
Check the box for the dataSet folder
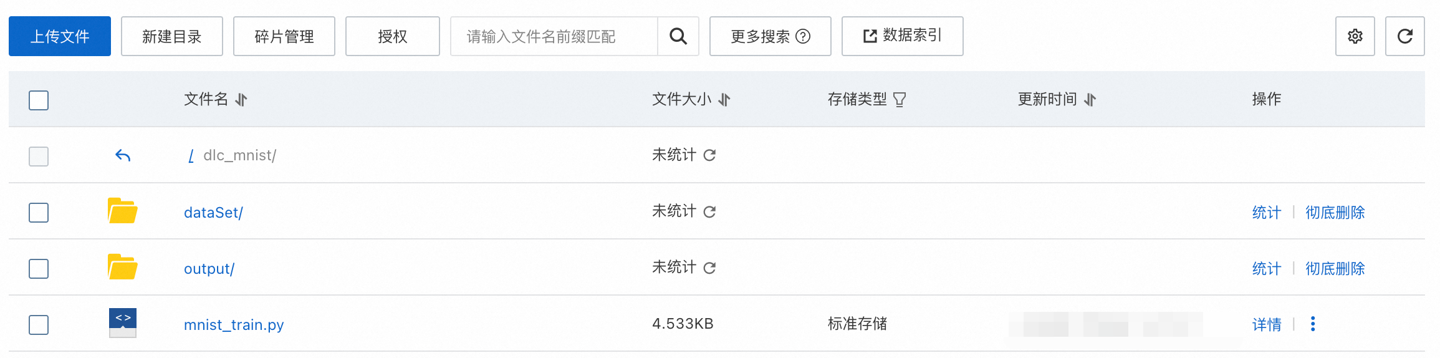39,212
